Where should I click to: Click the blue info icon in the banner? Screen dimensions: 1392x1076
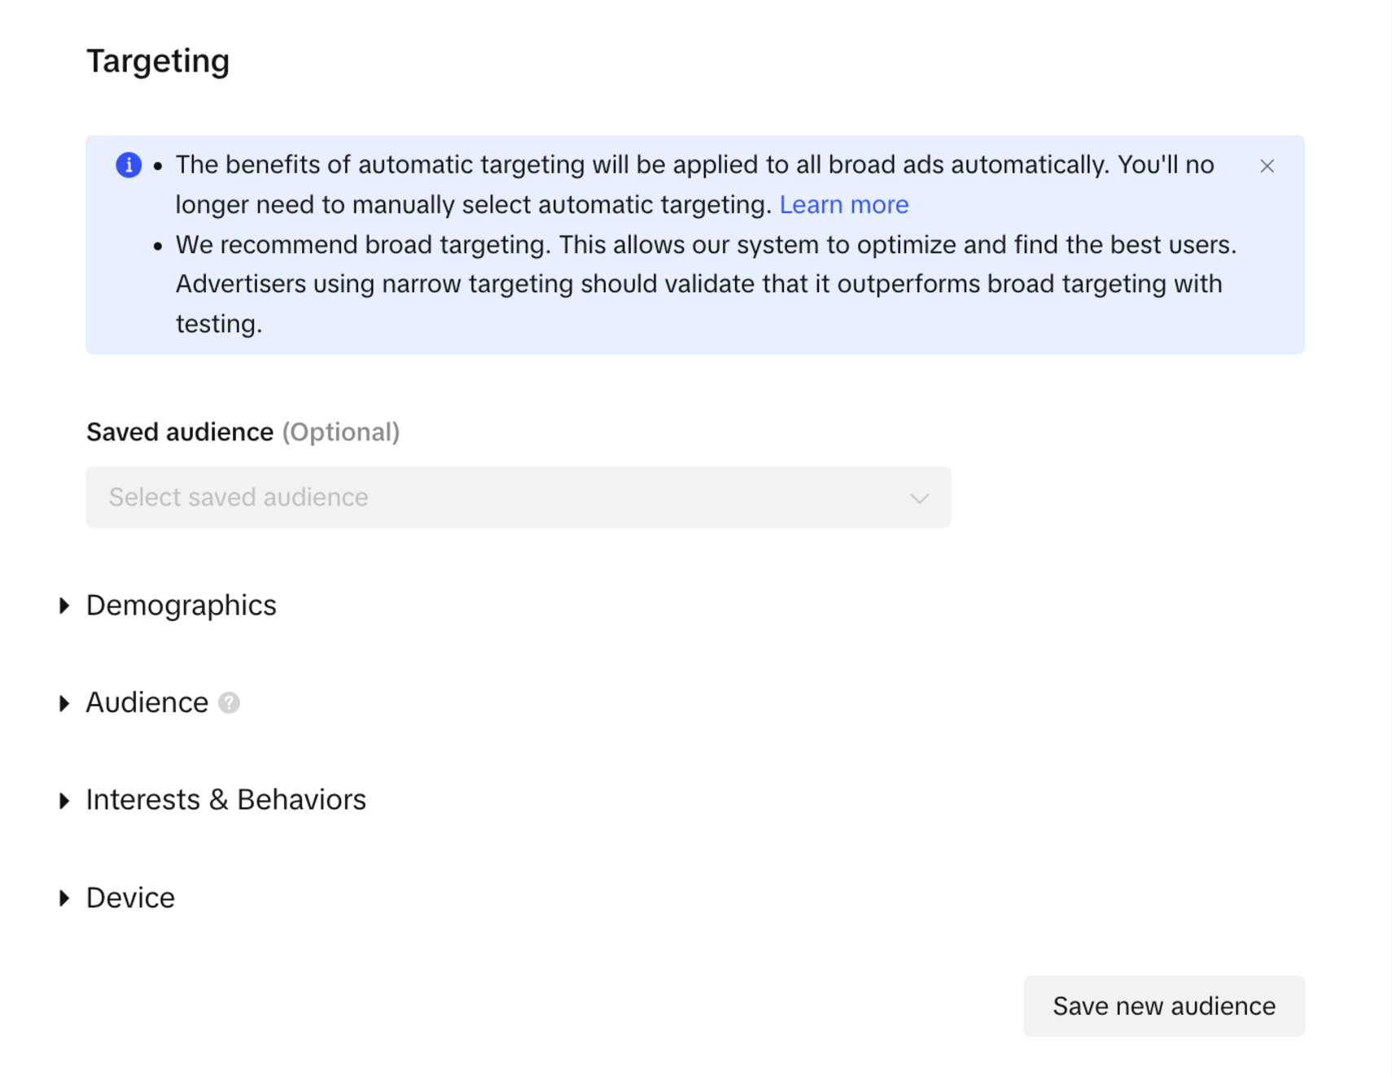tap(129, 165)
